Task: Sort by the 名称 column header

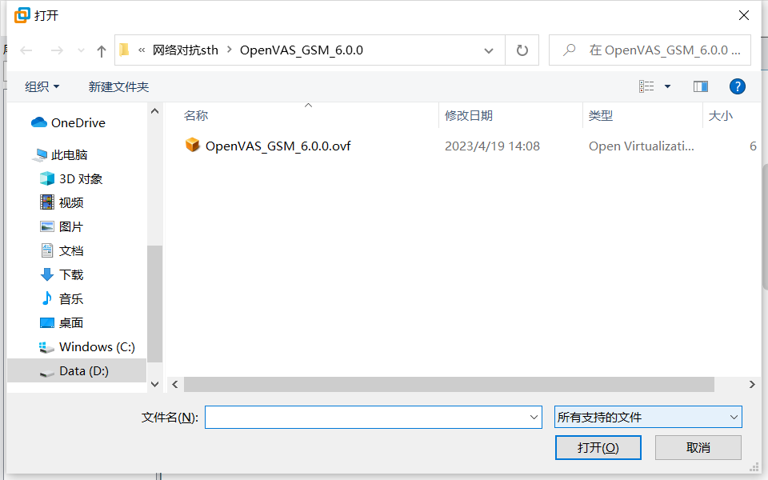Action: (196, 115)
